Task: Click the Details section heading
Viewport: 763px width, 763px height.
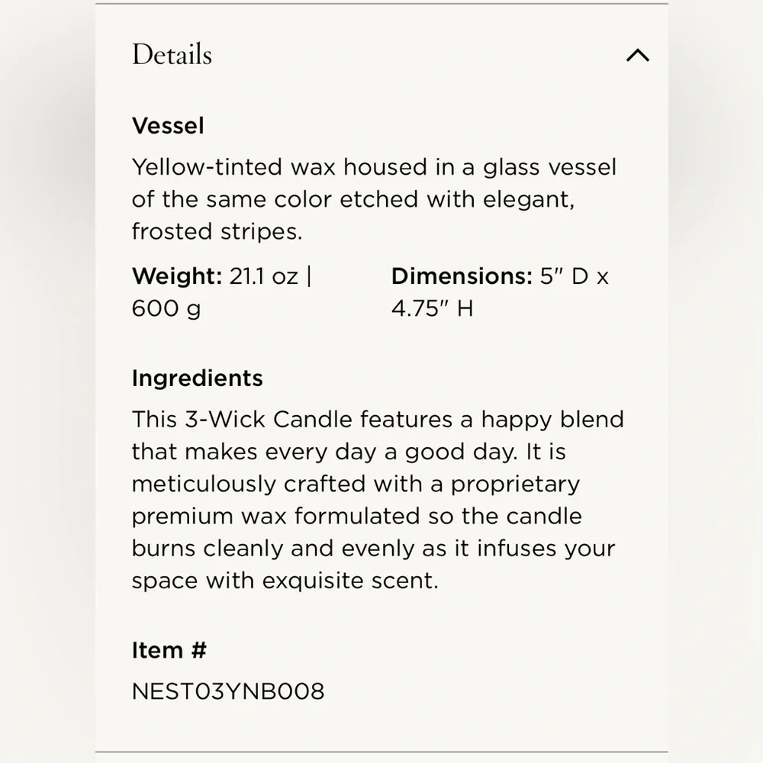Action: [172, 55]
